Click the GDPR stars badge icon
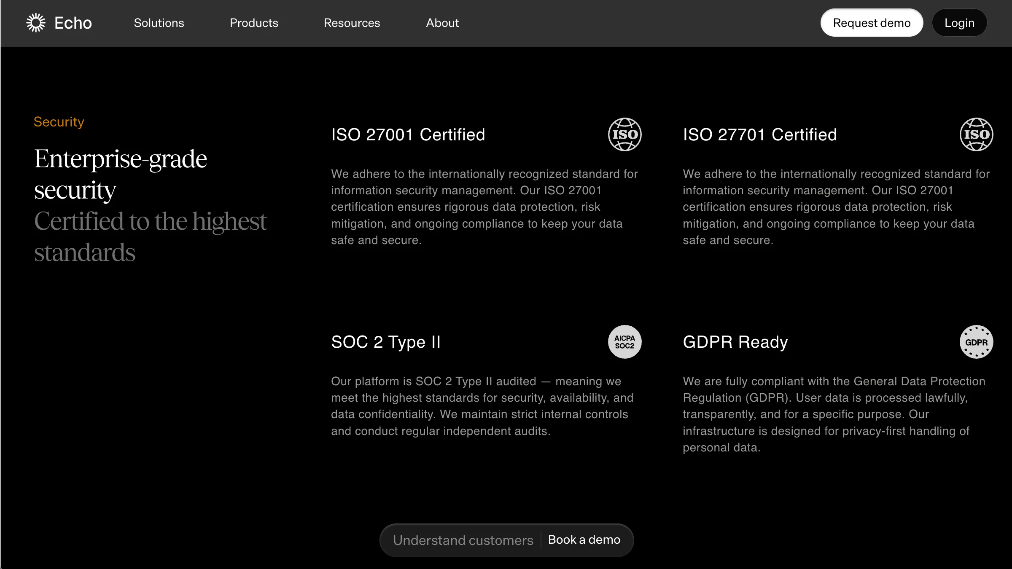 click(976, 342)
